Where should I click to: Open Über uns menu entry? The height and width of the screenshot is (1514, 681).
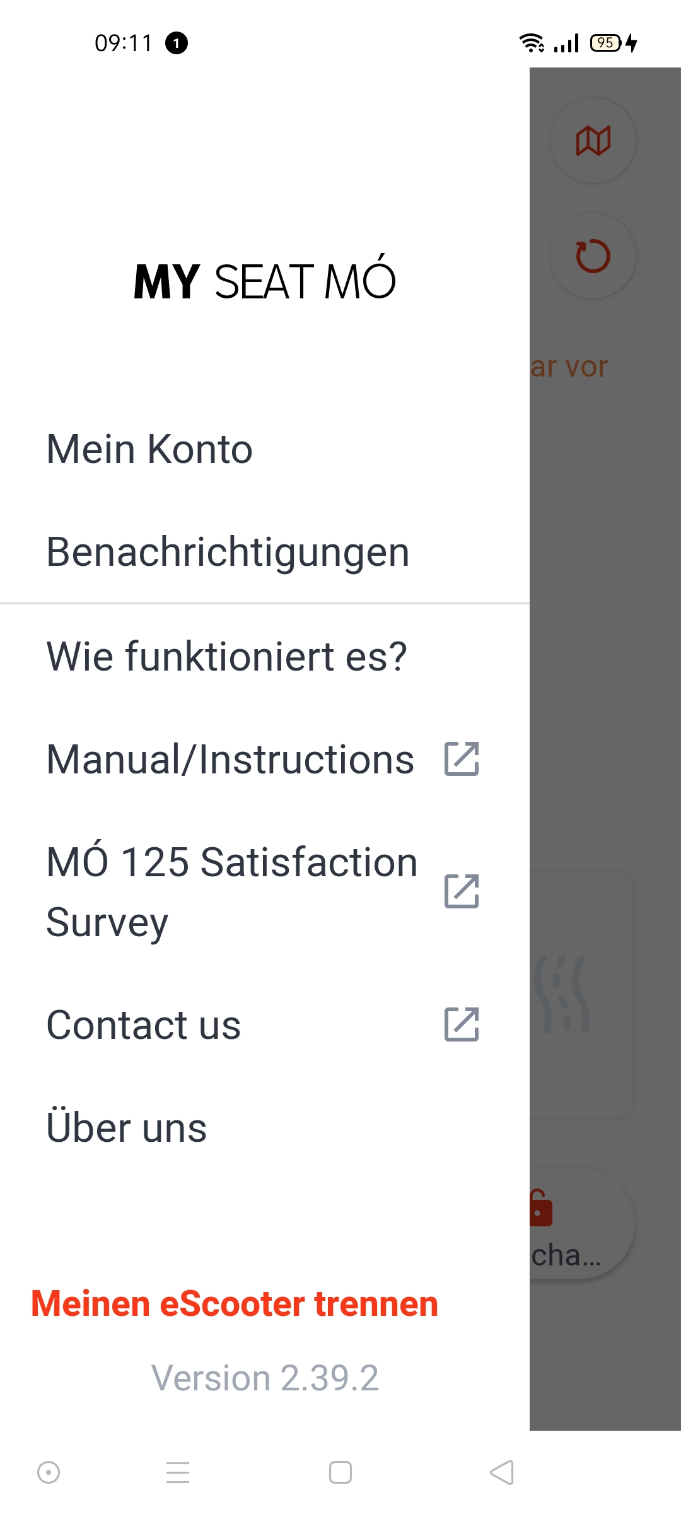[x=127, y=1128]
